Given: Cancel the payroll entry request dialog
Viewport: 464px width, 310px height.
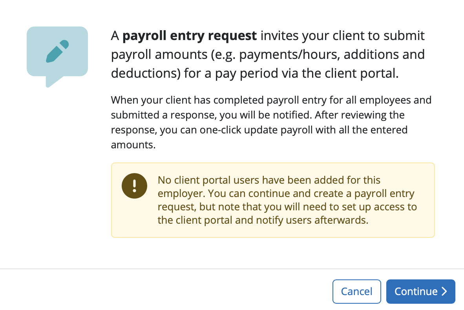Looking at the screenshot, I should [356, 292].
